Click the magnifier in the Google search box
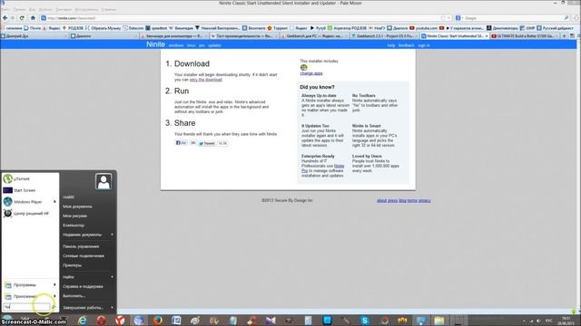The image size is (581, 326). pos(566,18)
